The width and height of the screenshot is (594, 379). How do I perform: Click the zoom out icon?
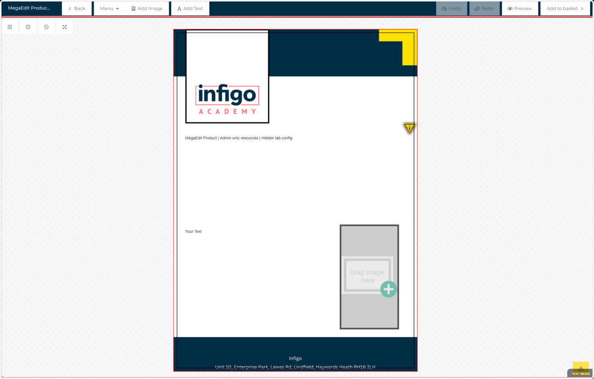(28, 27)
